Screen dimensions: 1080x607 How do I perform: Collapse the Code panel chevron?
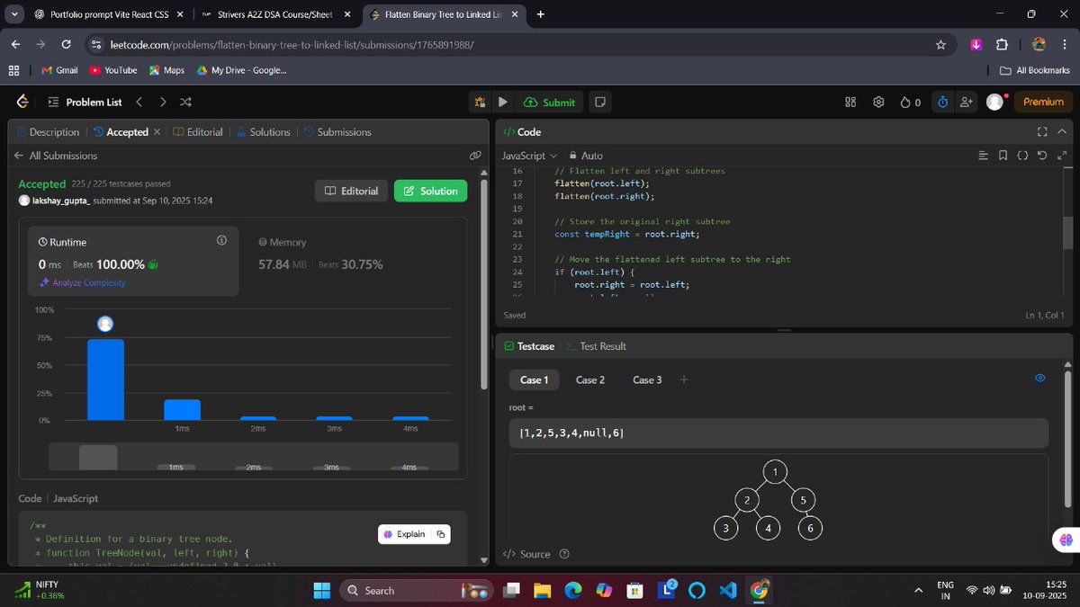(x=1062, y=131)
